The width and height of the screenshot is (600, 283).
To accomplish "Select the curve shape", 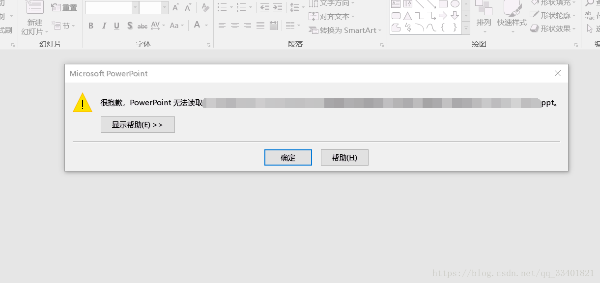I will [431, 28].
